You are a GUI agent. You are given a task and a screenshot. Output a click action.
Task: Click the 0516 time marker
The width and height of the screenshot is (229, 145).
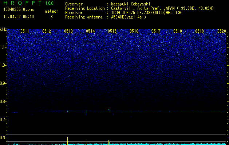134,31
